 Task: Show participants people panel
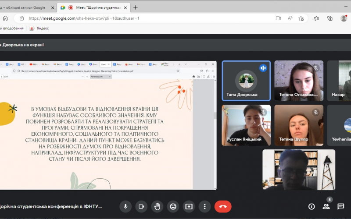coord(326,206)
